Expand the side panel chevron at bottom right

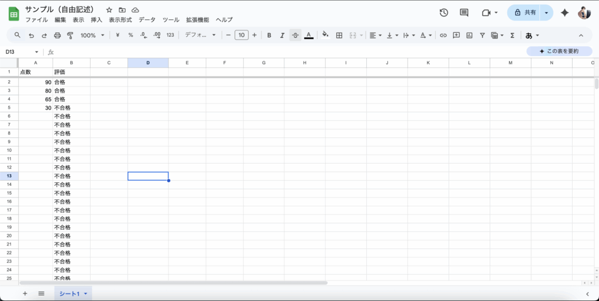pos(587,293)
